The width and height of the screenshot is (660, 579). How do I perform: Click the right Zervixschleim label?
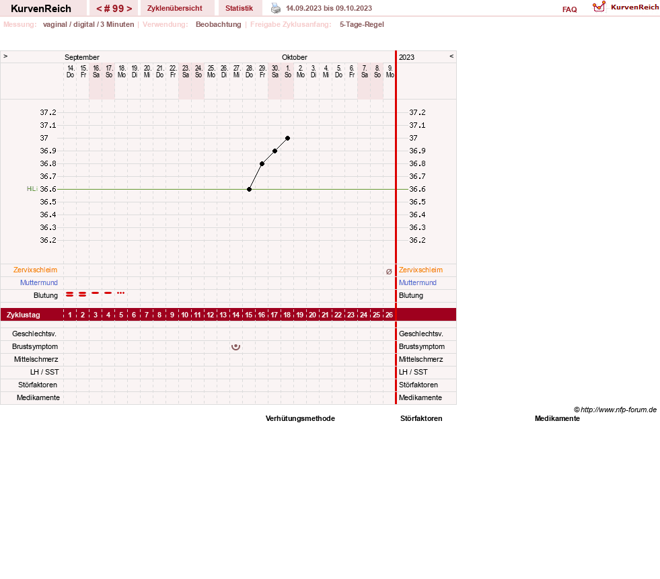click(x=420, y=270)
